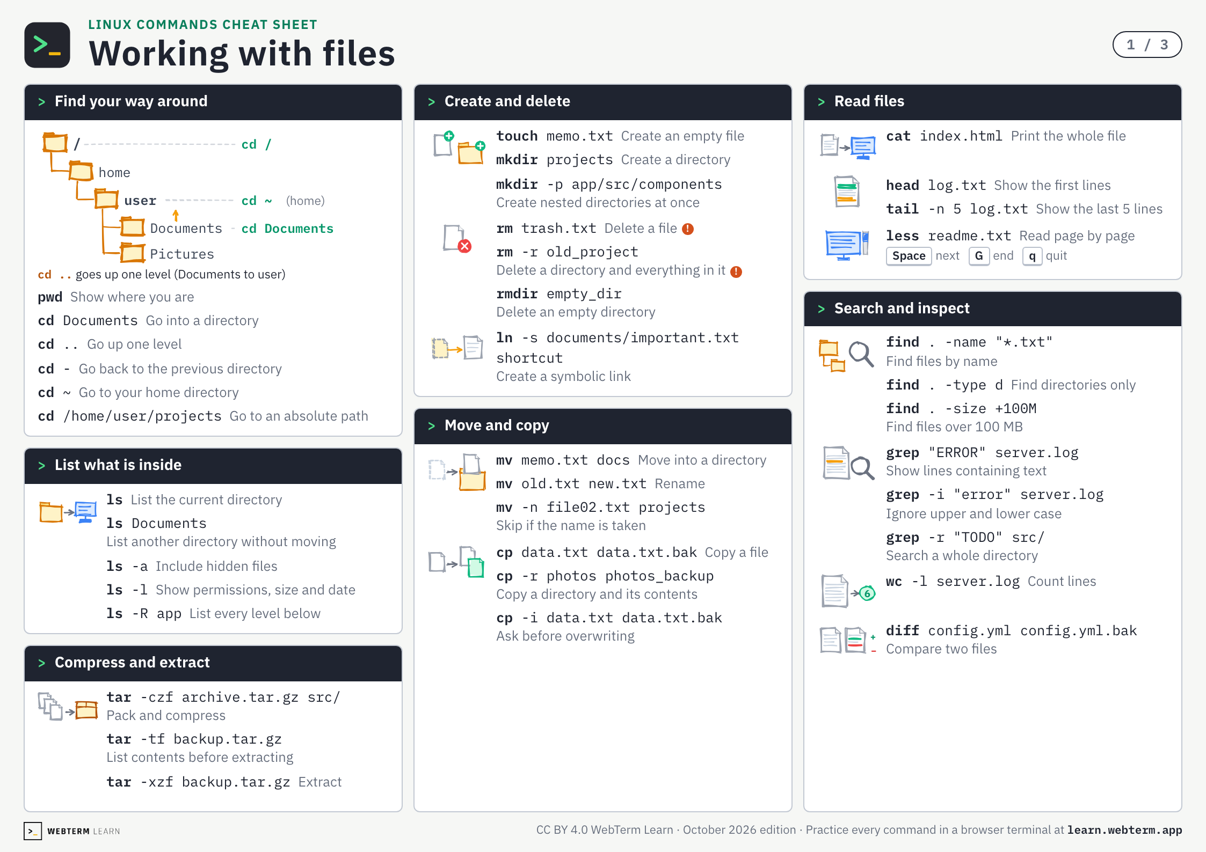The width and height of the screenshot is (1206, 852).
Task: Click the line count icon beside wc
Action: click(848, 591)
